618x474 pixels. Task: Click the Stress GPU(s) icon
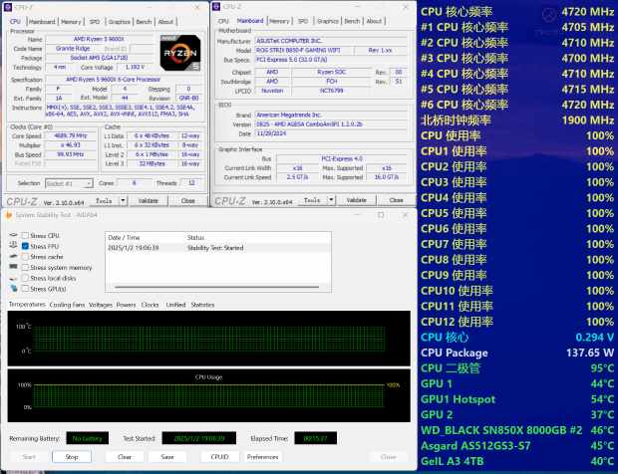[14, 289]
